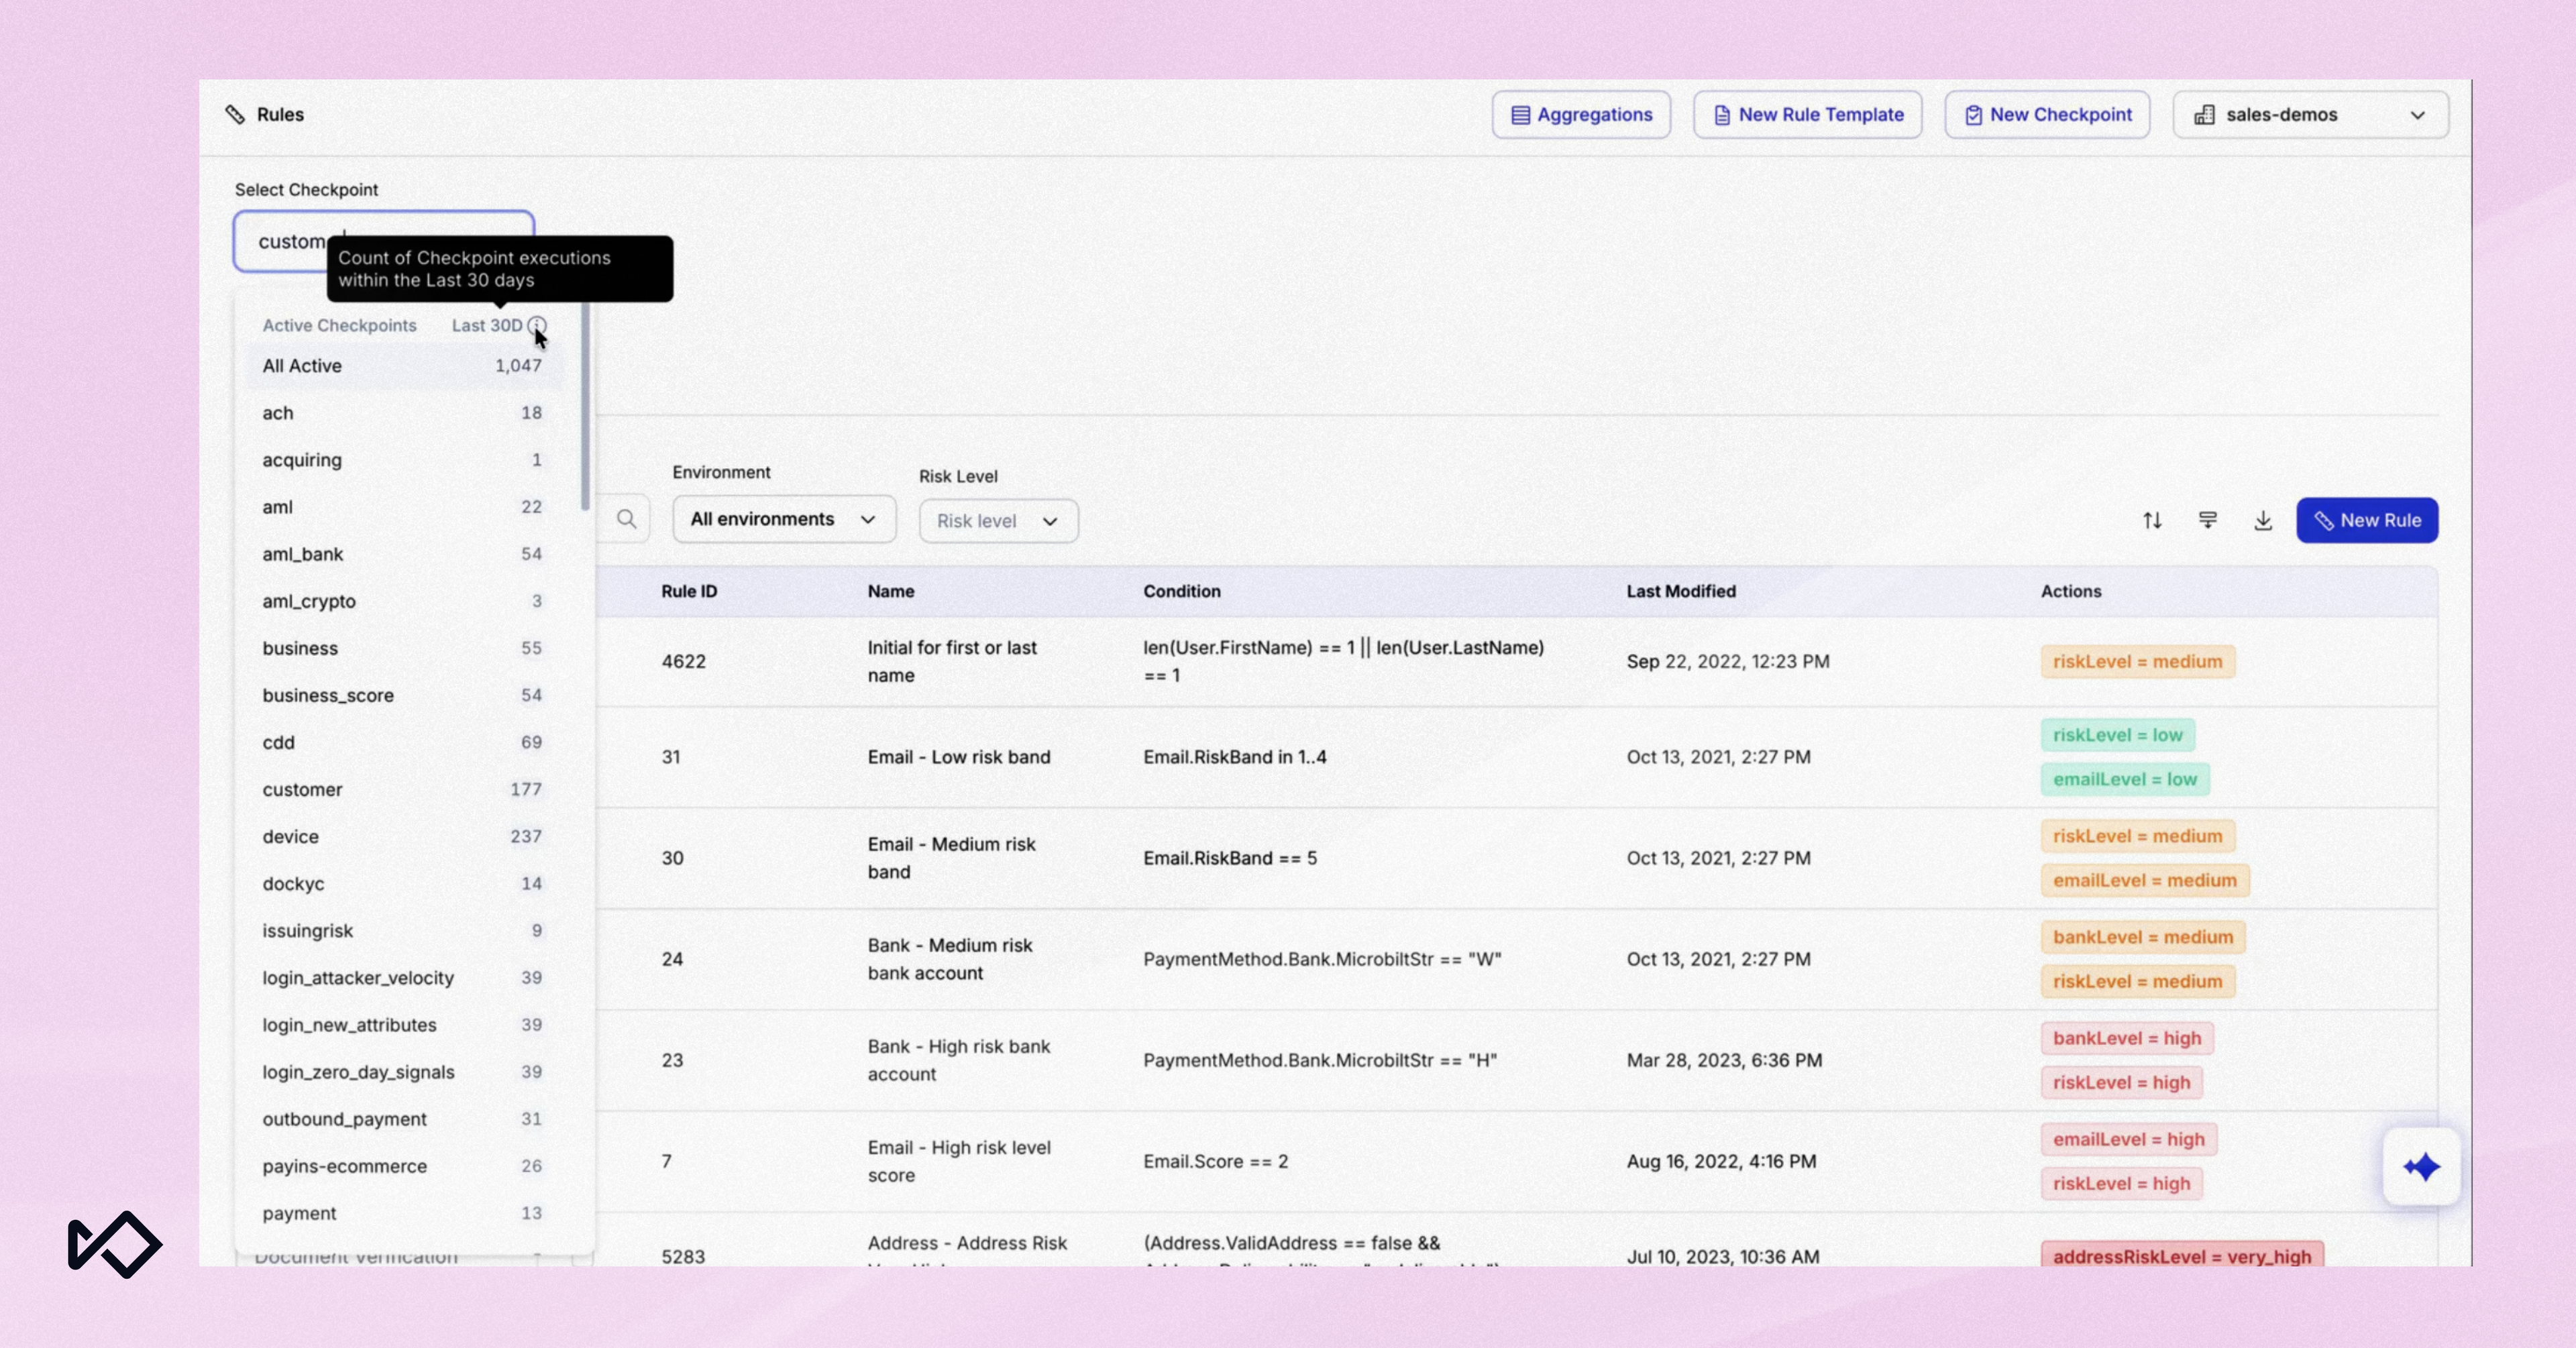Screen dimensions: 2576x1348
Task: Open the Email - Medium risk band rule
Action: [951, 858]
